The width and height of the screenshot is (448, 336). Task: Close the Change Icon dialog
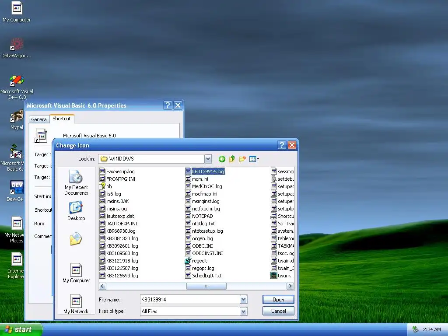click(292, 145)
